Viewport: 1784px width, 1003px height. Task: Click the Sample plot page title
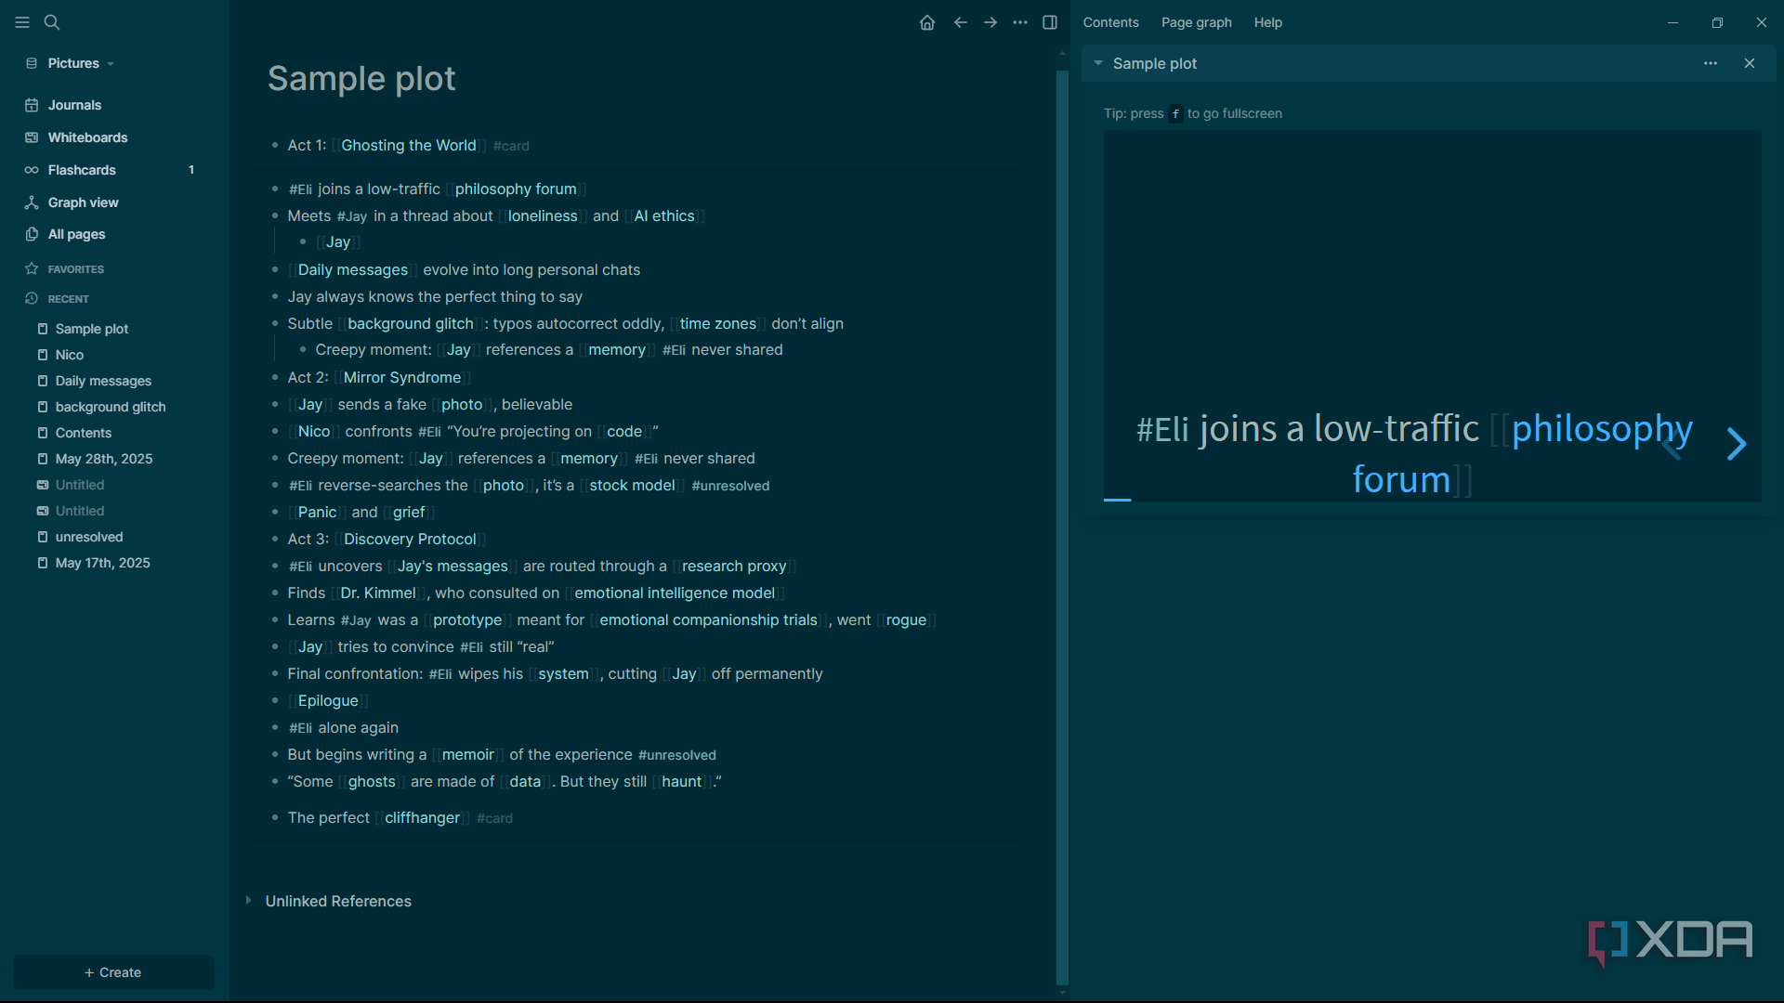(x=361, y=78)
